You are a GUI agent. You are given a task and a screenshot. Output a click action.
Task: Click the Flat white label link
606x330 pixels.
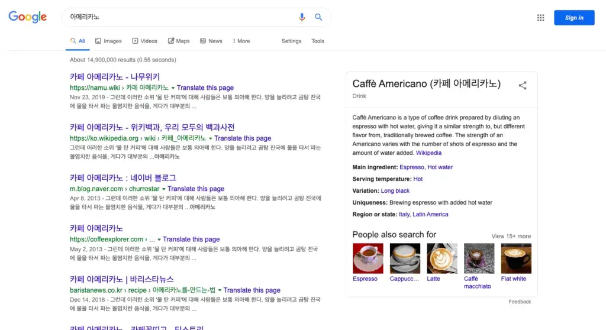tap(513, 279)
